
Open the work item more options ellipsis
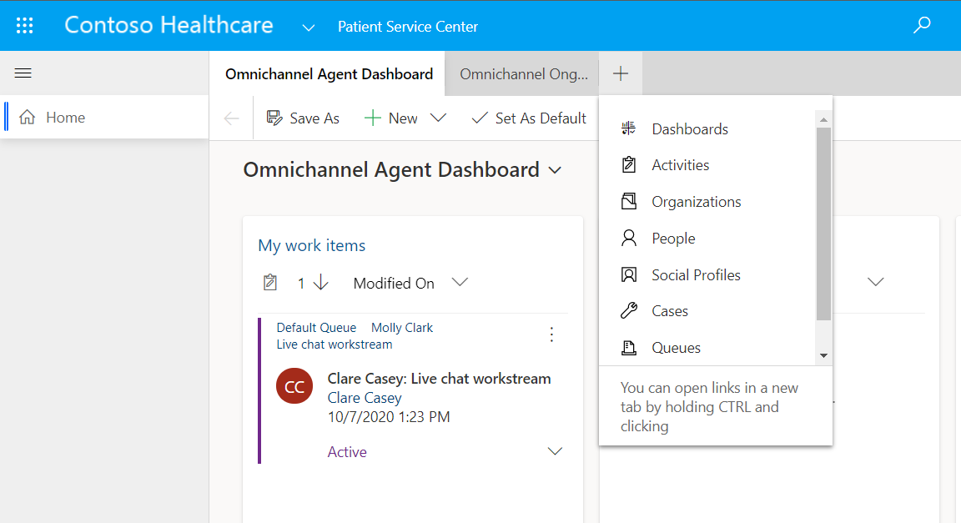tap(551, 334)
